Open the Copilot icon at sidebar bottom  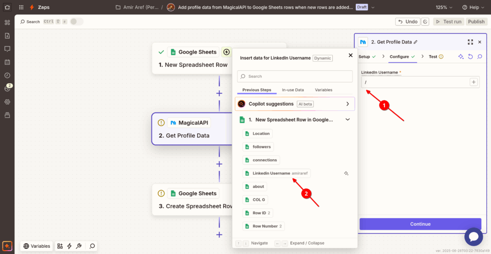[x=7, y=246]
